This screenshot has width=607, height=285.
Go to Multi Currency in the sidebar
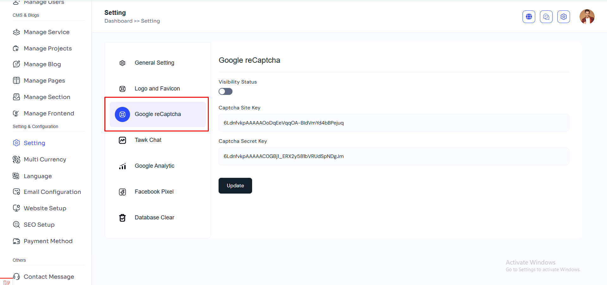pos(45,160)
